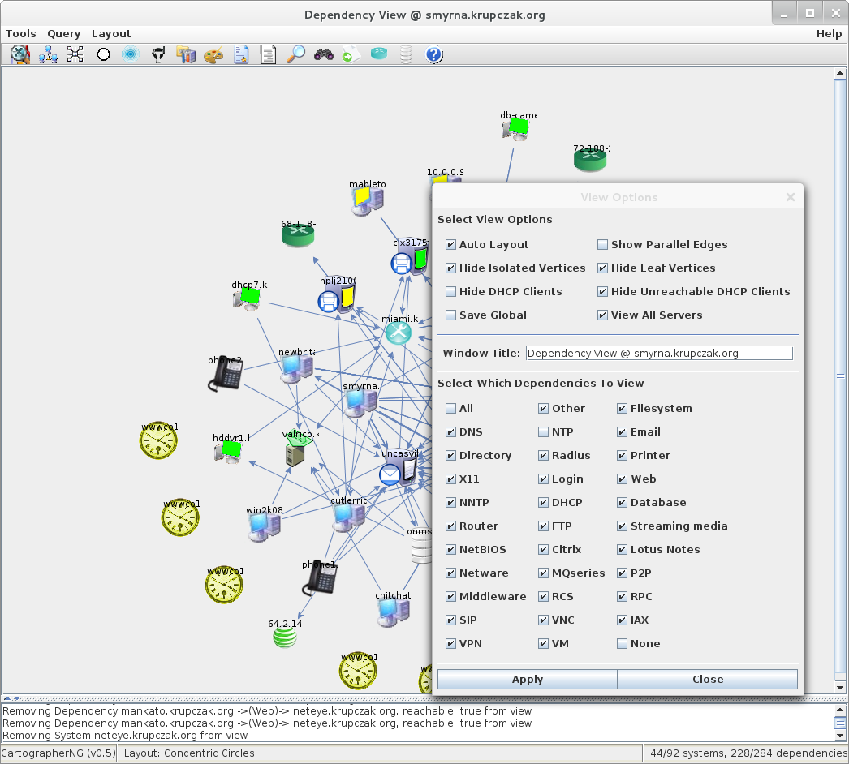Click the magnifying glass zoom toolbar icon
The height and width of the screenshot is (764, 849).
coord(296,54)
